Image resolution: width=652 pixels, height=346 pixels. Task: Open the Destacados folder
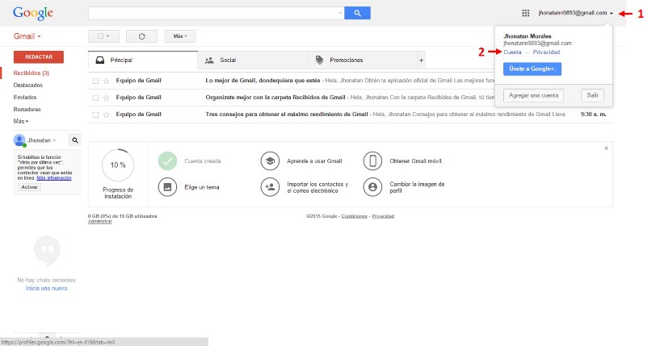pos(27,85)
